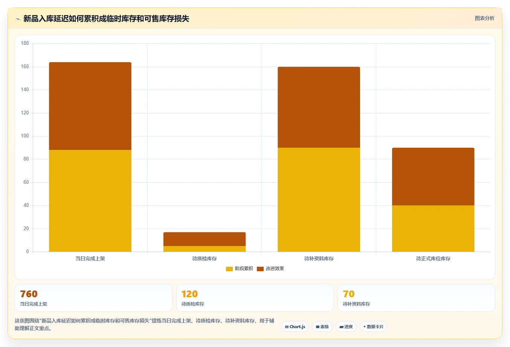
Task: Click the Chart.js tag
Action: (x=295, y=327)
